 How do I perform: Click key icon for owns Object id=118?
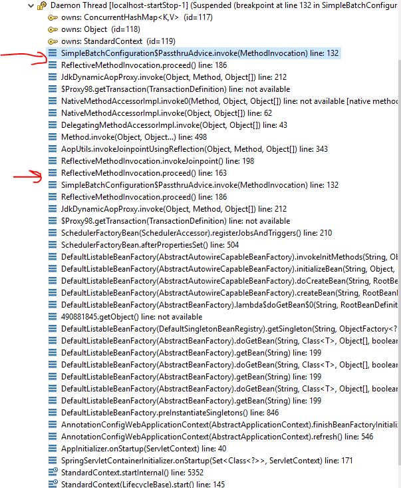(x=53, y=29)
